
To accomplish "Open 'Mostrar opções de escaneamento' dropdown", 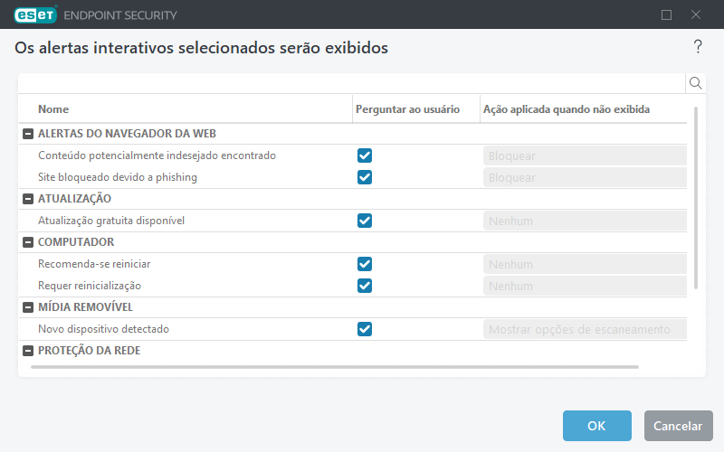I will (x=585, y=329).
